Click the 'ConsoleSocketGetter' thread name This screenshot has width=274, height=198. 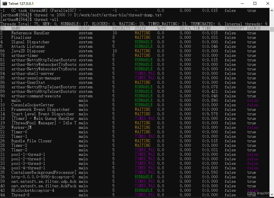[33, 105]
